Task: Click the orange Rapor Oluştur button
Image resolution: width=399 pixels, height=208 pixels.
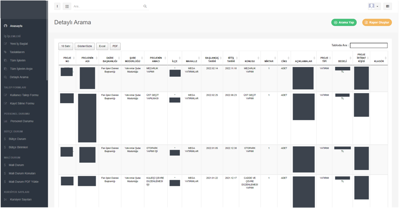Action: tap(377, 22)
